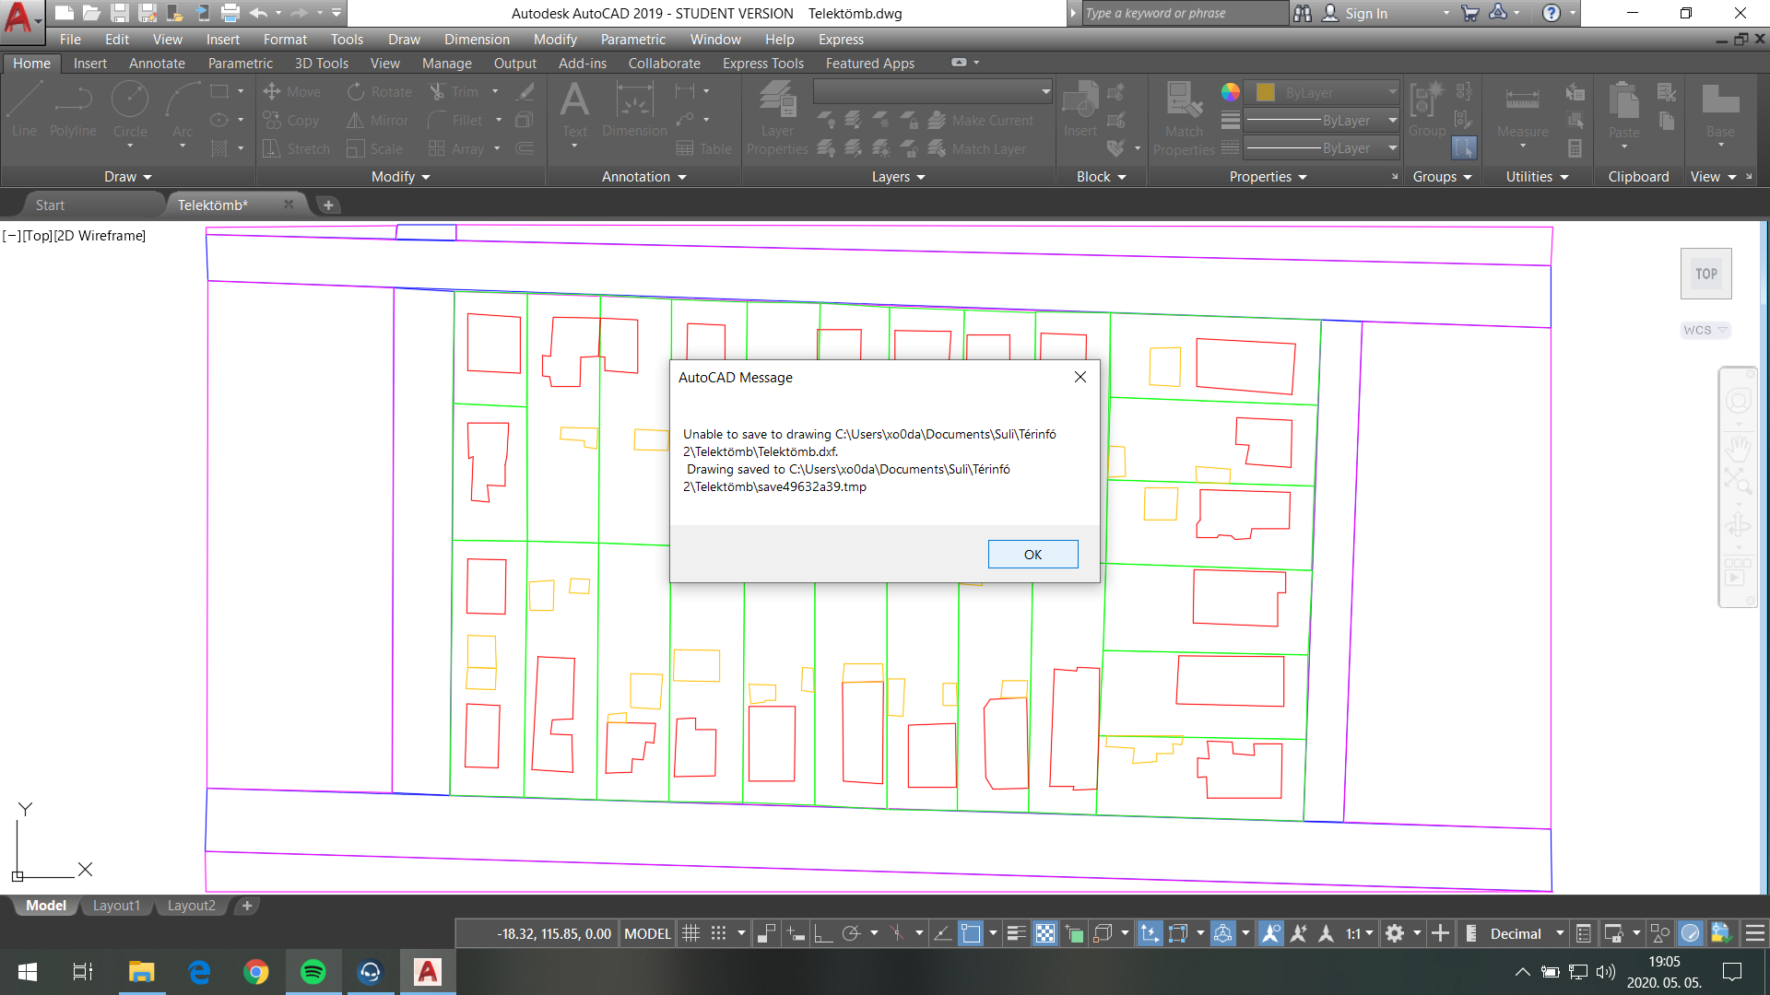This screenshot has width=1770, height=995.
Task: Open the Dimension menu
Action: tap(477, 40)
